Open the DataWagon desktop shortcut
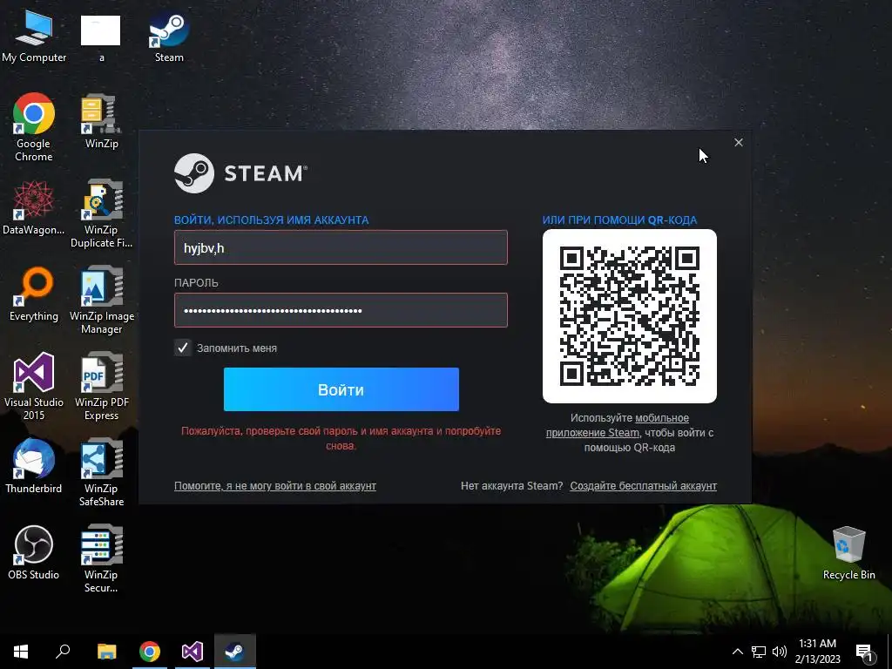This screenshot has height=669, width=892. pos(34,207)
